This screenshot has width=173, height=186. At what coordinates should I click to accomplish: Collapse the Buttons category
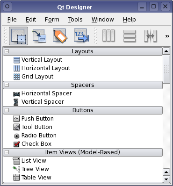click(x=7, y=110)
